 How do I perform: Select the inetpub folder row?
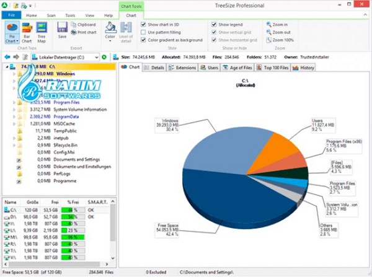pyautogui.click(x=61, y=138)
